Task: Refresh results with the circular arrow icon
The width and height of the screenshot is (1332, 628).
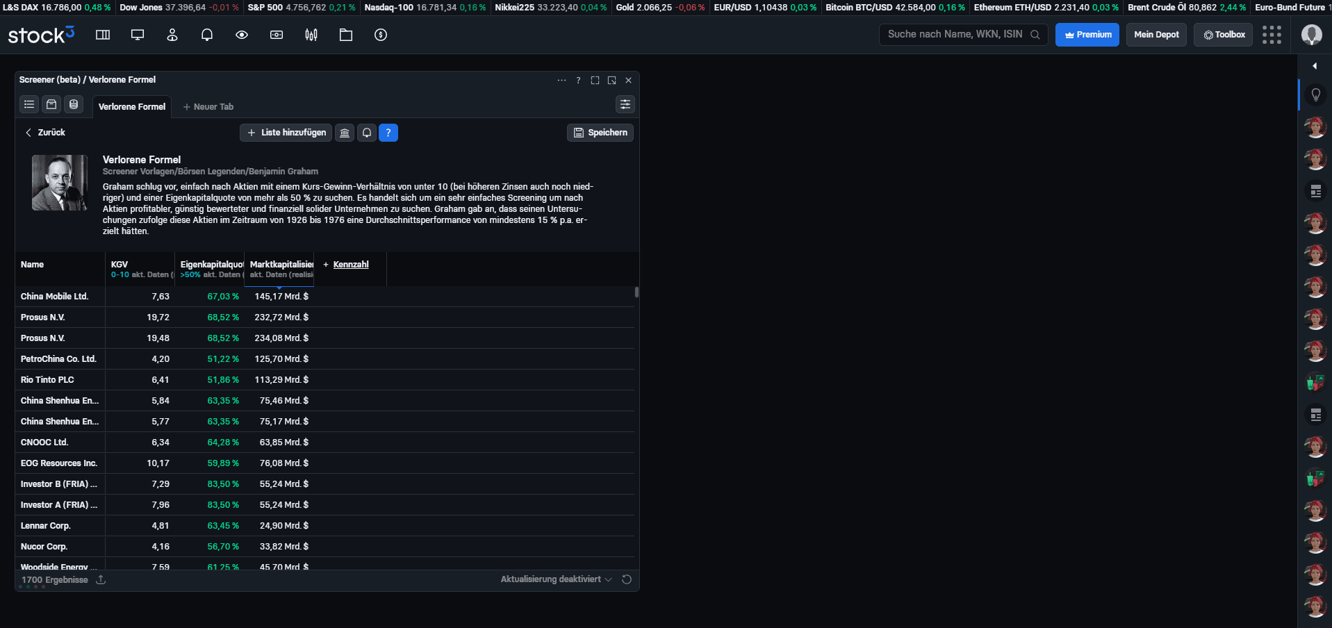Action: (627, 579)
